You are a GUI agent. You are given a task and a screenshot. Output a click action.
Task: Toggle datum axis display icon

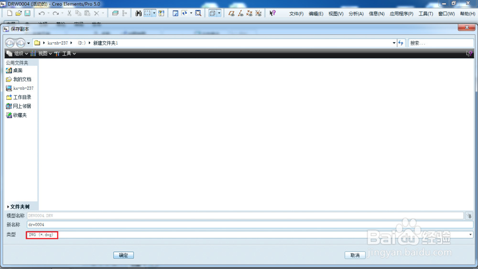(240, 13)
